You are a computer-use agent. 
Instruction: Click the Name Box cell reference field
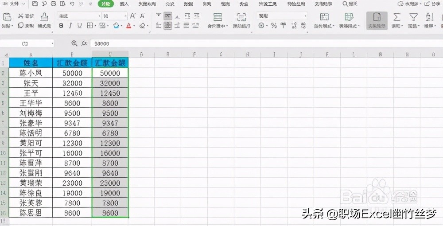(x=25, y=43)
